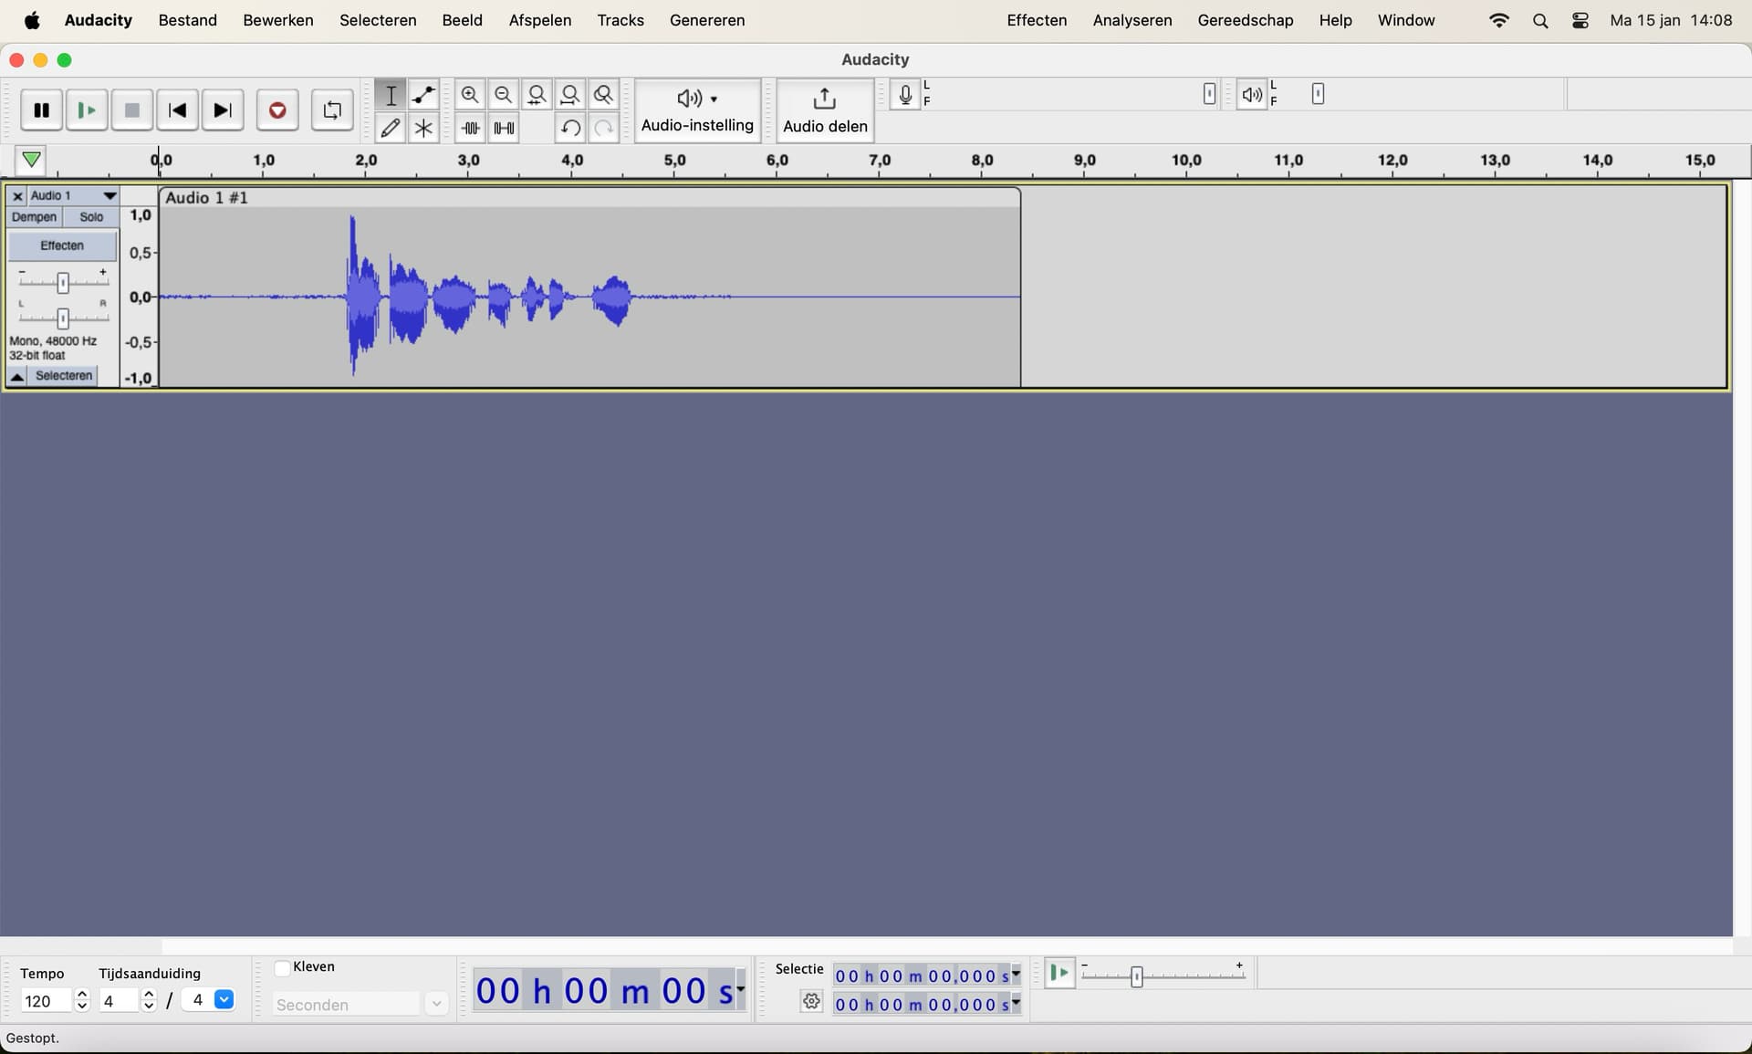The width and height of the screenshot is (1752, 1054).
Task: Activate the Multi-tool
Action: point(422,128)
